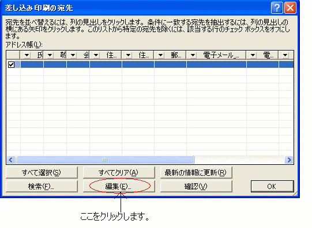This screenshot has height=228, width=312.
Task: Click horizontal scrollbar left arrow
Action: pyautogui.click(x=11, y=160)
